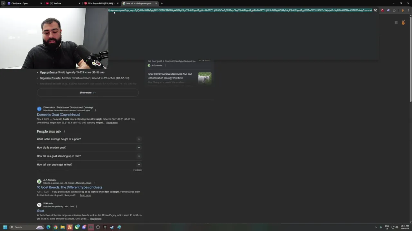This screenshot has width=412, height=231.
Task: Open Microsoft Edge from the taskbar
Action: [48, 227]
